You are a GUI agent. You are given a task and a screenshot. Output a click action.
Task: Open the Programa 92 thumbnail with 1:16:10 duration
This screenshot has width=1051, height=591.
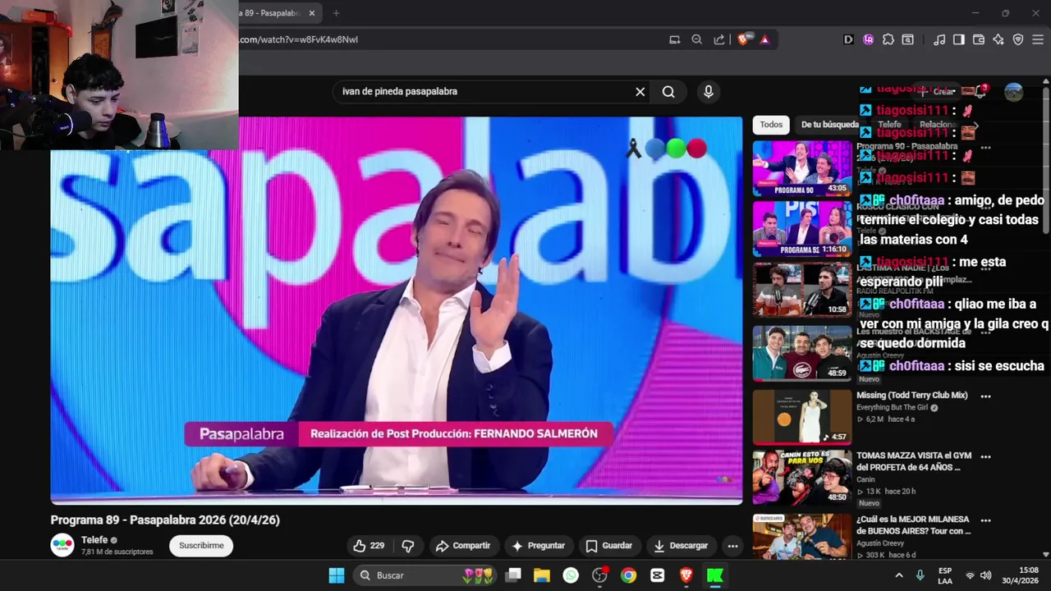802,230
